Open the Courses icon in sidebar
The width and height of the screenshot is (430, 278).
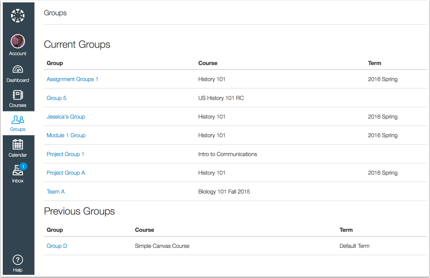tap(18, 95)
